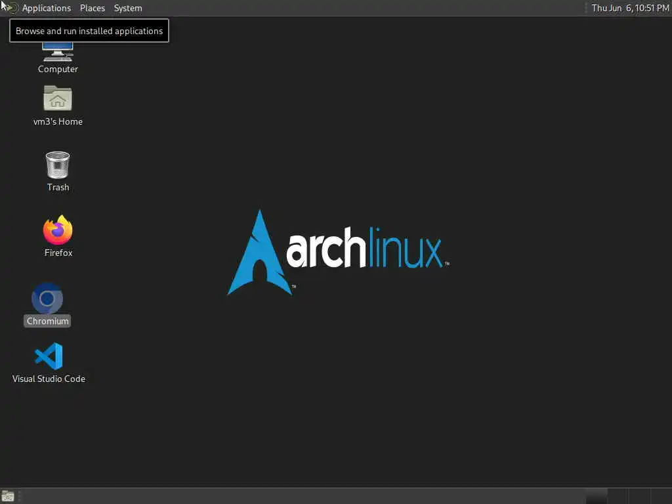672x504 pixels.
Task: Switch to the second workspace in switcher
Action: [618, 496]
